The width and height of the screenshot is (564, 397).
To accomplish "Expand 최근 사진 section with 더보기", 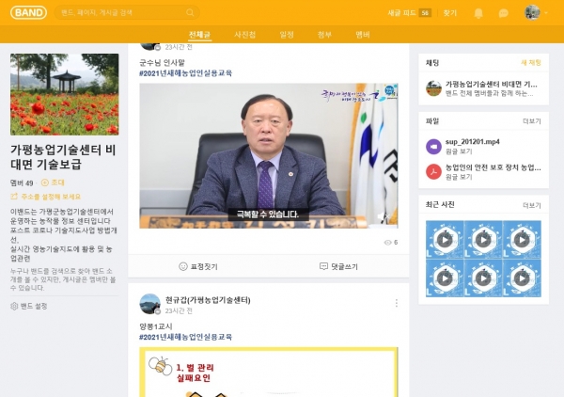I will 531,204.
